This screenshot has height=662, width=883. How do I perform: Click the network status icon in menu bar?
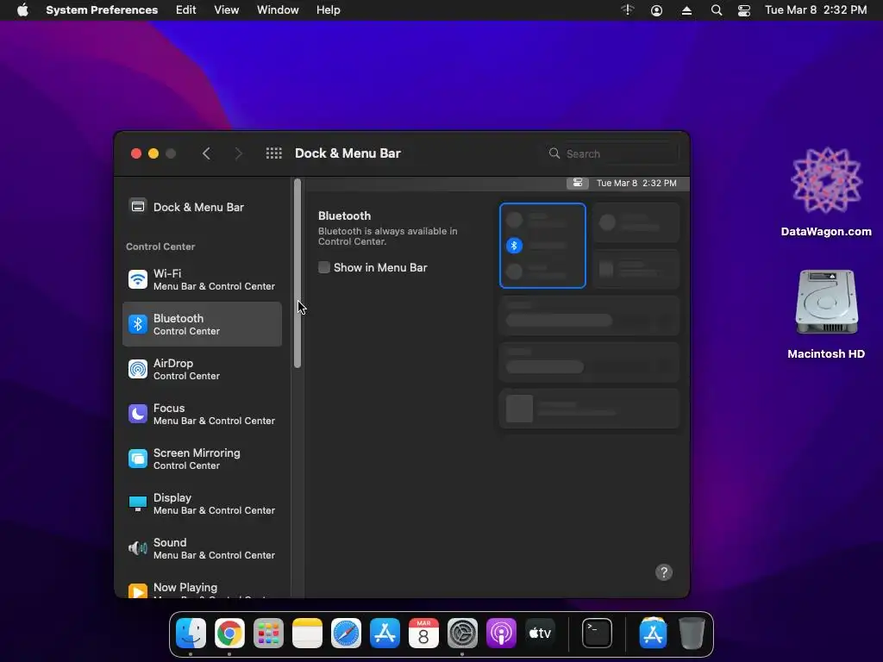pyautogui.click(x=628, y=10)
